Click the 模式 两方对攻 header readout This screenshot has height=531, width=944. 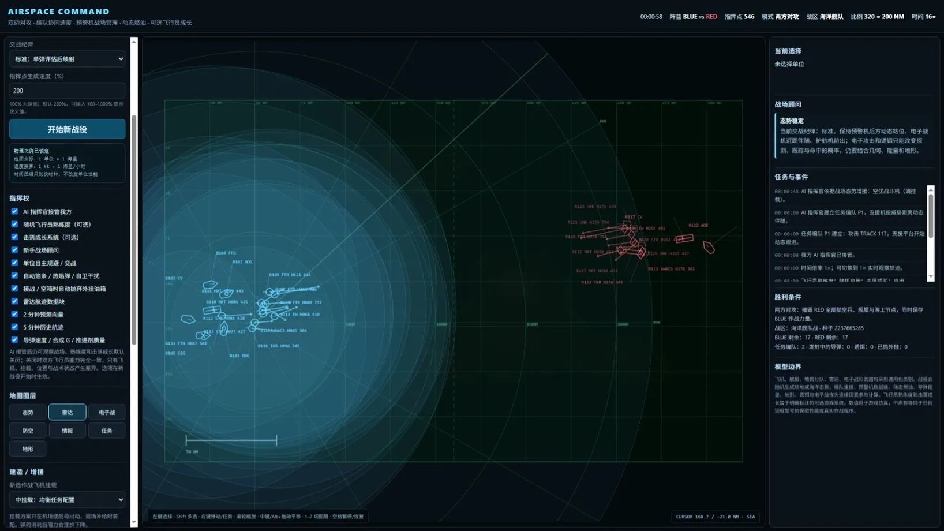click(780, 17)
